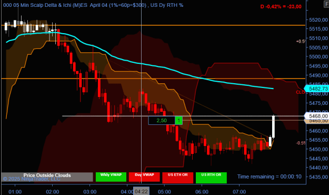The height and width of the screenshot is (195, 329).
Task: Click the -0.5% percent level label
Action: (301, 143)
